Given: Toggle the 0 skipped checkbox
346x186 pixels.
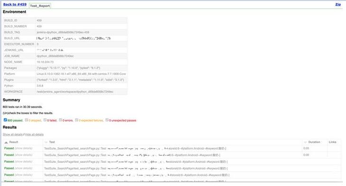Looking at the screenshot, I should tap(27, 120).
